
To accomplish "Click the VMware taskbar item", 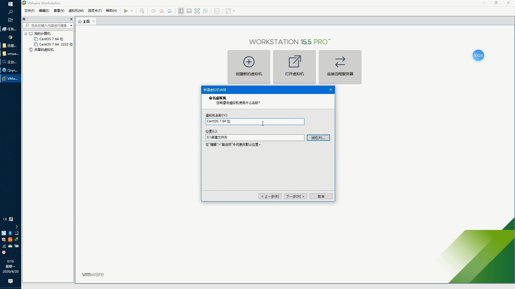I will (10, 79).
